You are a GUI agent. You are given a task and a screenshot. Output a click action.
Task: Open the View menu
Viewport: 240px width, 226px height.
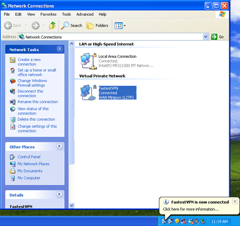[x=31, y=15]
